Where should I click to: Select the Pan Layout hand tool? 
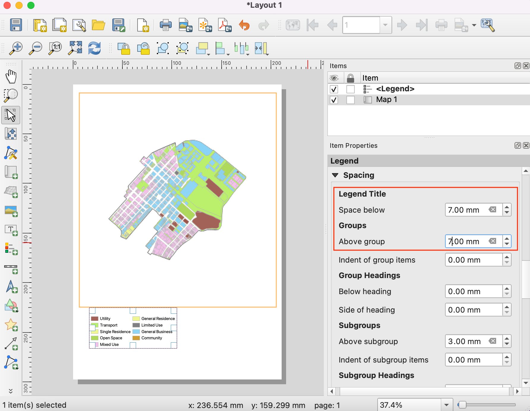coord(11,76)
